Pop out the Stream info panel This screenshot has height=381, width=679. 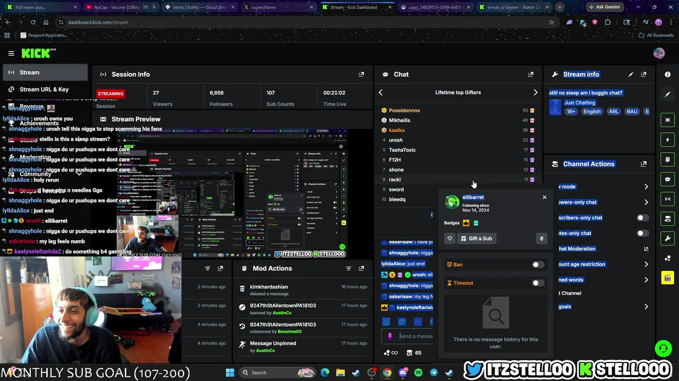point(643,75)
